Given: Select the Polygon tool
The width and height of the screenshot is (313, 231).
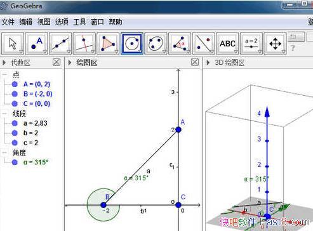Looking at the screenshot, I should point(108,44).
